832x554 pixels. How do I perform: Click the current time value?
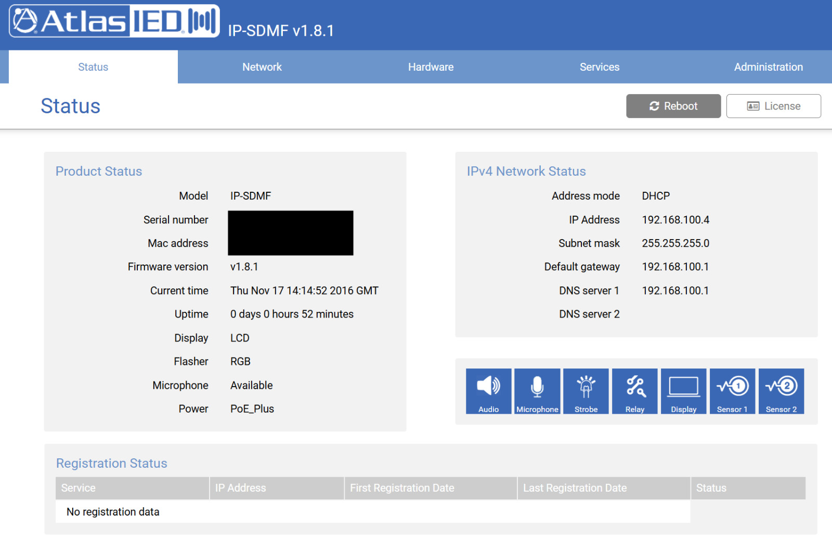304,291
